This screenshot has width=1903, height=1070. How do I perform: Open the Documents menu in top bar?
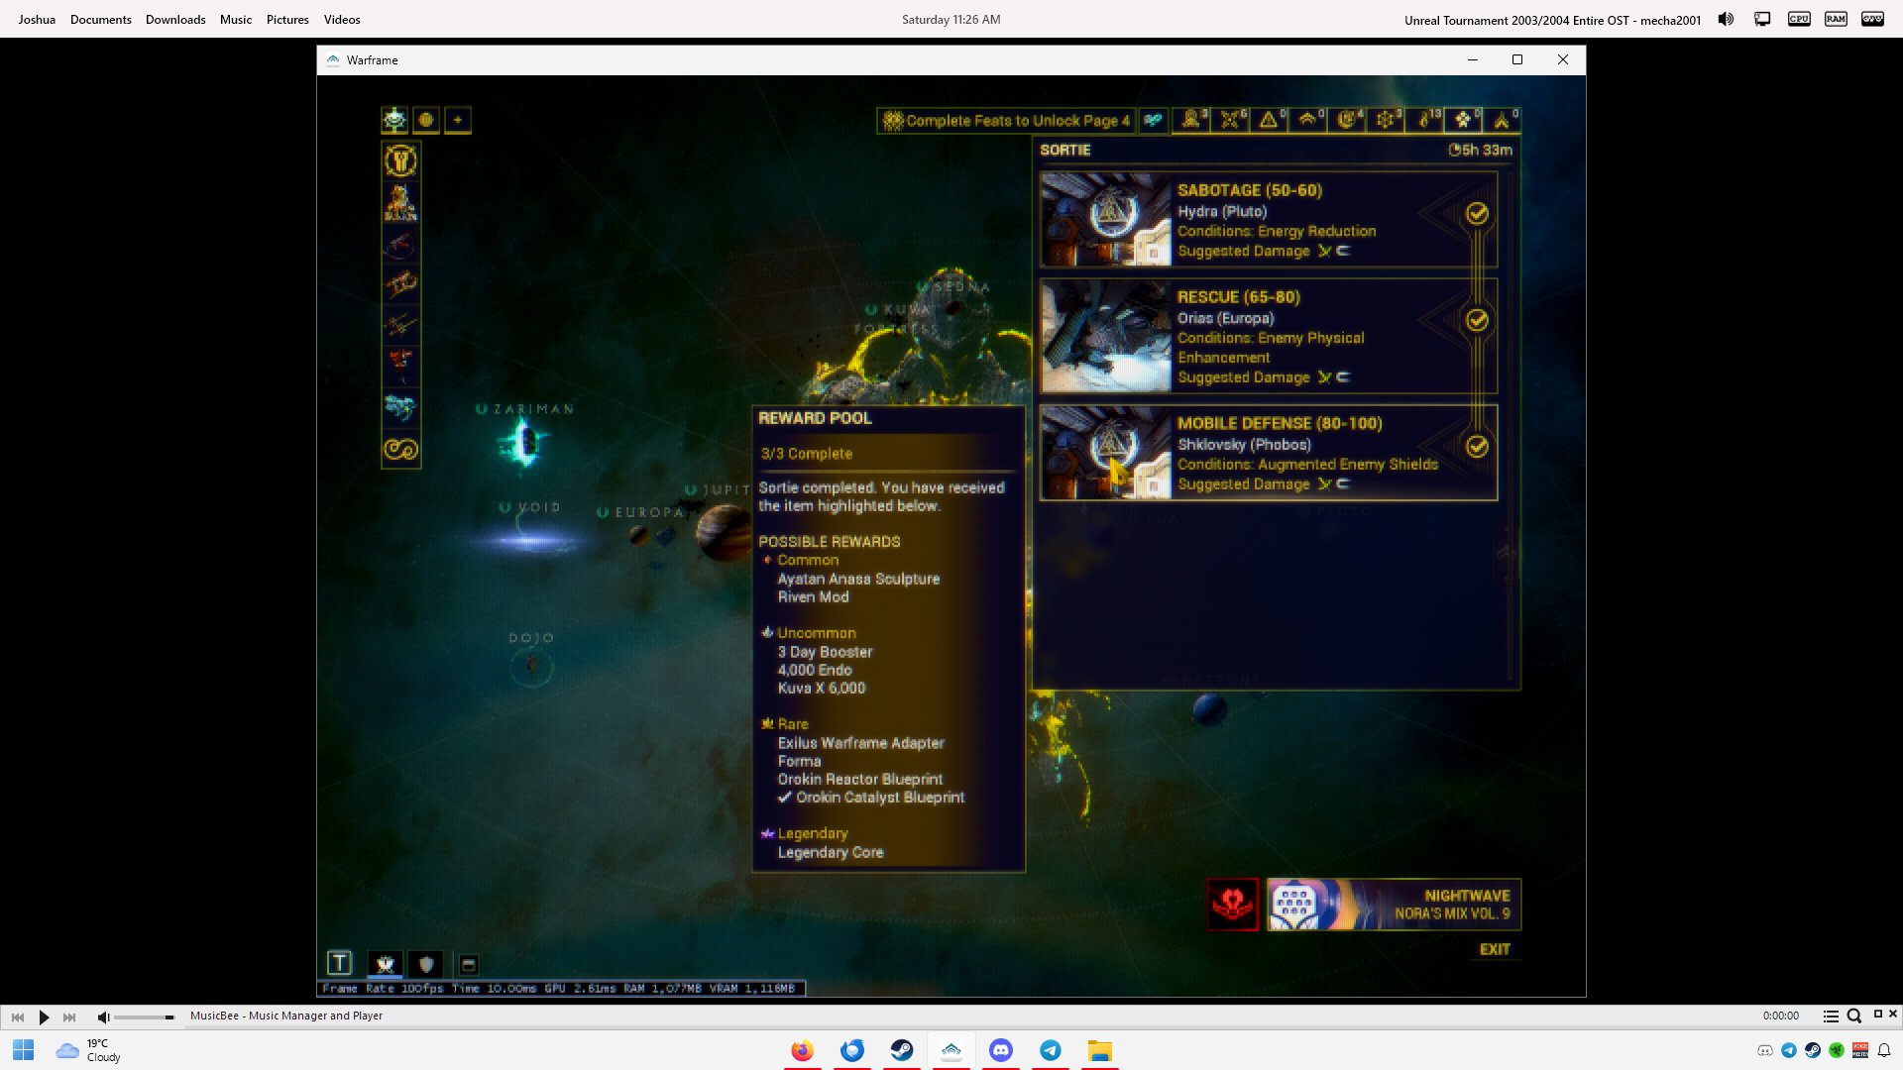101,20
